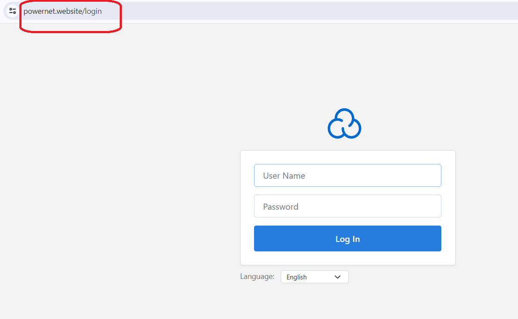Image resolution: width=518 pixels, height=319 pixels.
Task: Focus the User Name field
Action: click(x=347, y=175)
